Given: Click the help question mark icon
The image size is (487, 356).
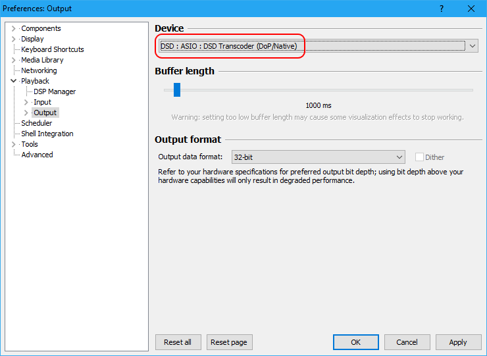Looking at the screenshot, I should point(441,9).
